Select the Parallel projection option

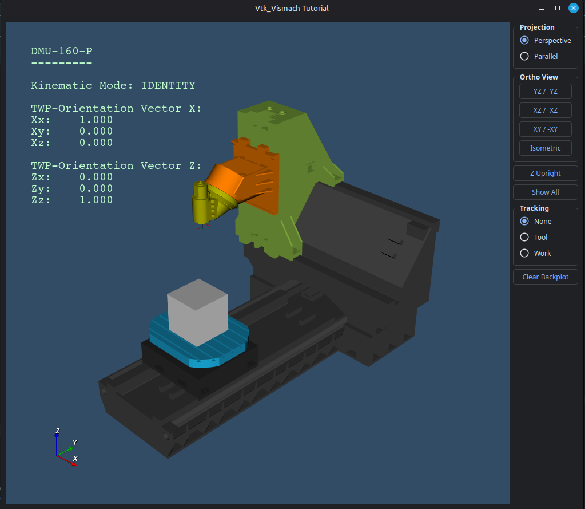524,57
